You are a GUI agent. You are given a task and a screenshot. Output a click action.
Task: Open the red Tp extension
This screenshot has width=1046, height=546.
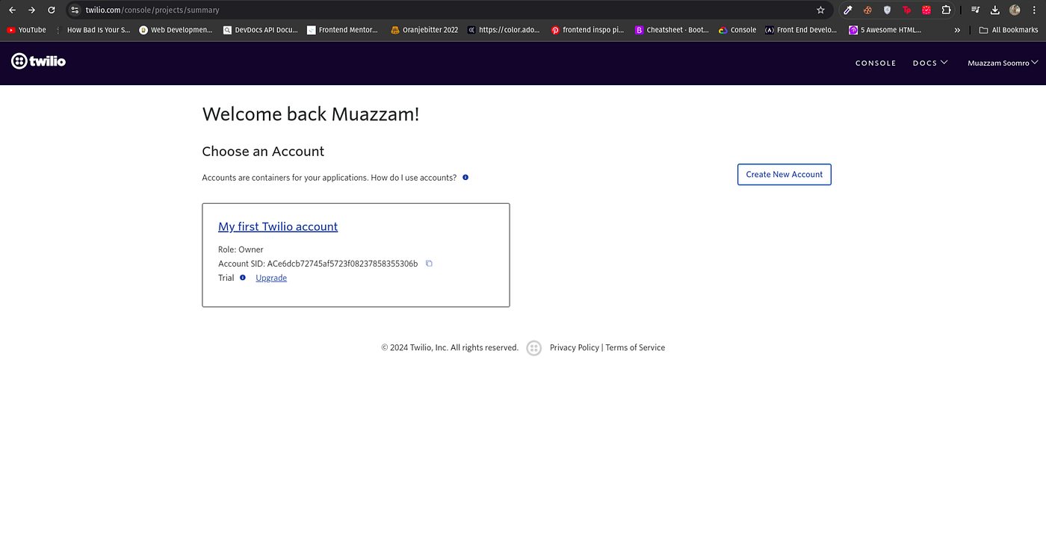(x=907, y=10)
